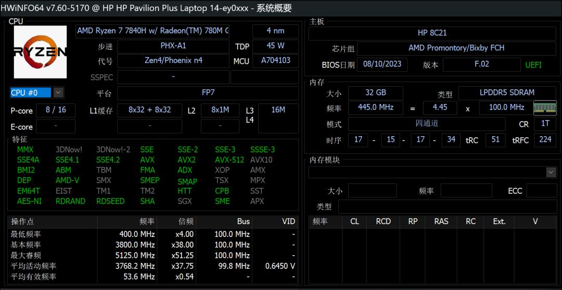The width and height of the screenshot is (562, 290).
Task: Select the 平均有效频率 row
Action: click(153, 277)
